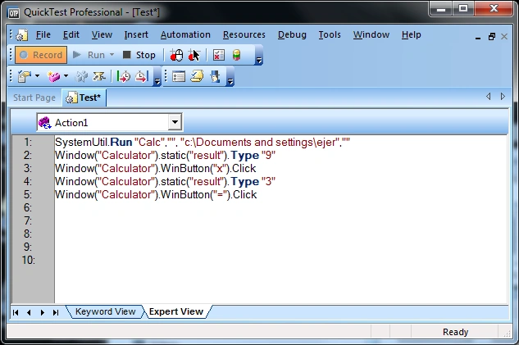This screenshot has width=519, height=345.
Task: Click the Start Transaction stopwatch icon
Action: (123, 77)
